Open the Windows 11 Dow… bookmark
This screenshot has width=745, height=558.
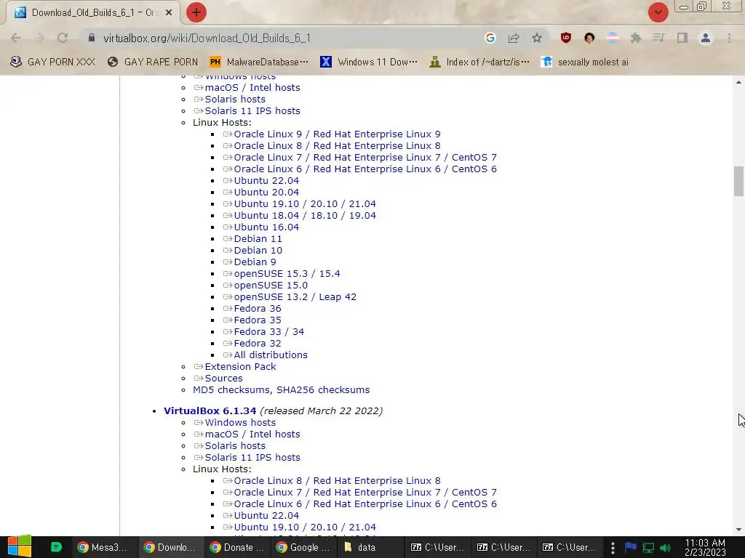point(369,62)
